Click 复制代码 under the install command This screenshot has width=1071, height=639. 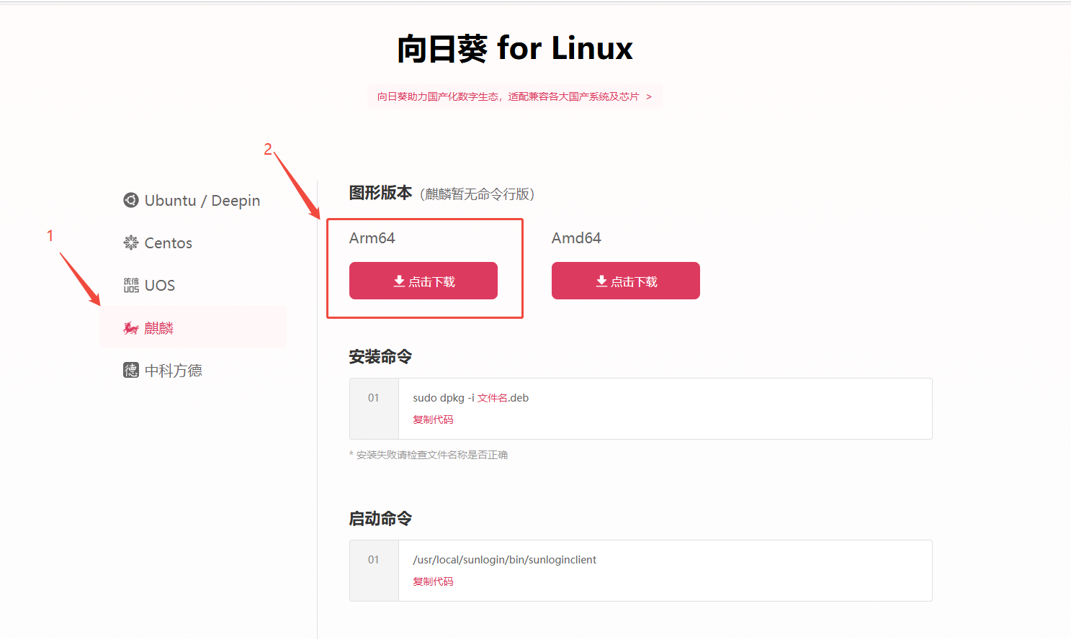click(432, 420)
